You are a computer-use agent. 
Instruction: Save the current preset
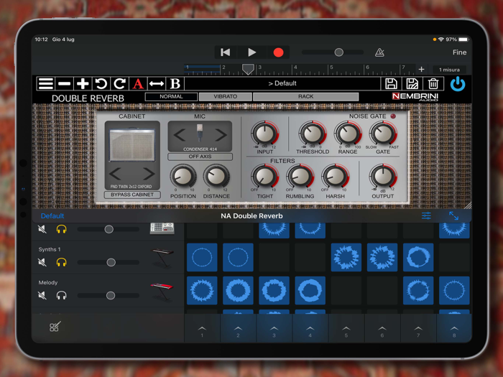[x=391, y=84]
